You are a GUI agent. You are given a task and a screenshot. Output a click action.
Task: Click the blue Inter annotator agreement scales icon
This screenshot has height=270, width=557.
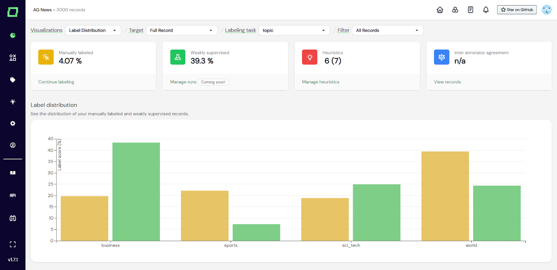(441, 57)
